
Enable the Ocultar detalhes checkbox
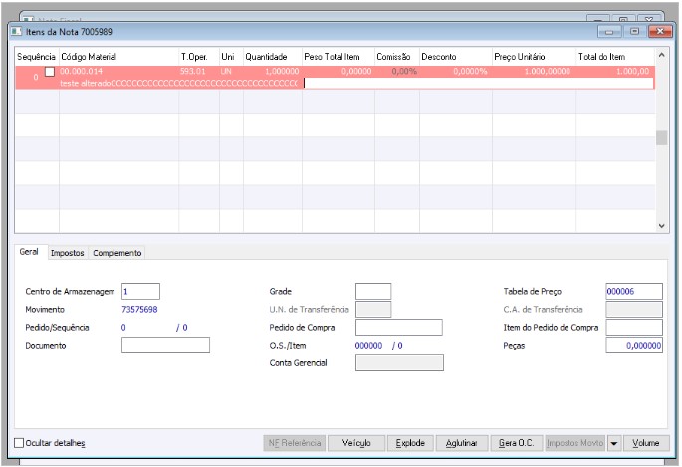point(19,443)
